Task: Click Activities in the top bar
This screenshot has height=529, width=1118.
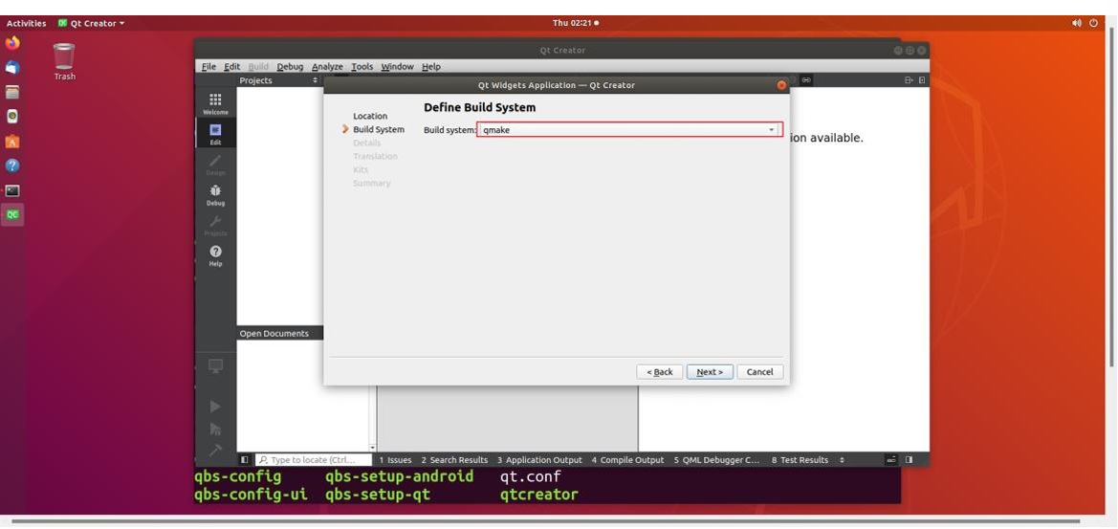Action: click(27, 24)
